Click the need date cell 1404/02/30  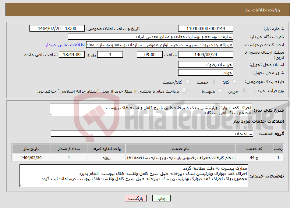coord(31,158)
